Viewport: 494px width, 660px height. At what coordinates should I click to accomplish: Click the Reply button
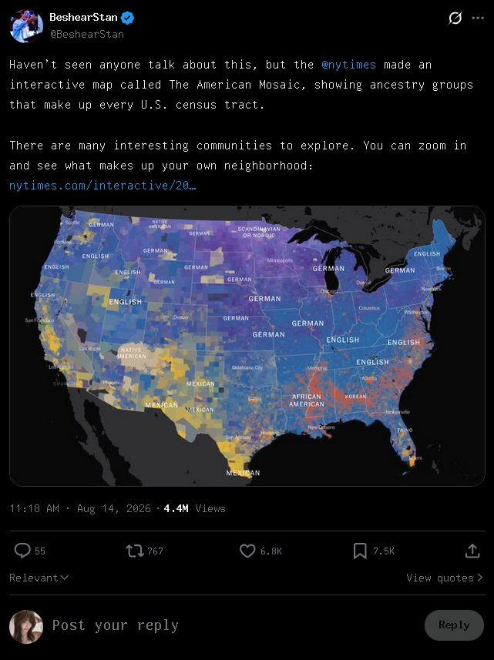click(454, 625)
